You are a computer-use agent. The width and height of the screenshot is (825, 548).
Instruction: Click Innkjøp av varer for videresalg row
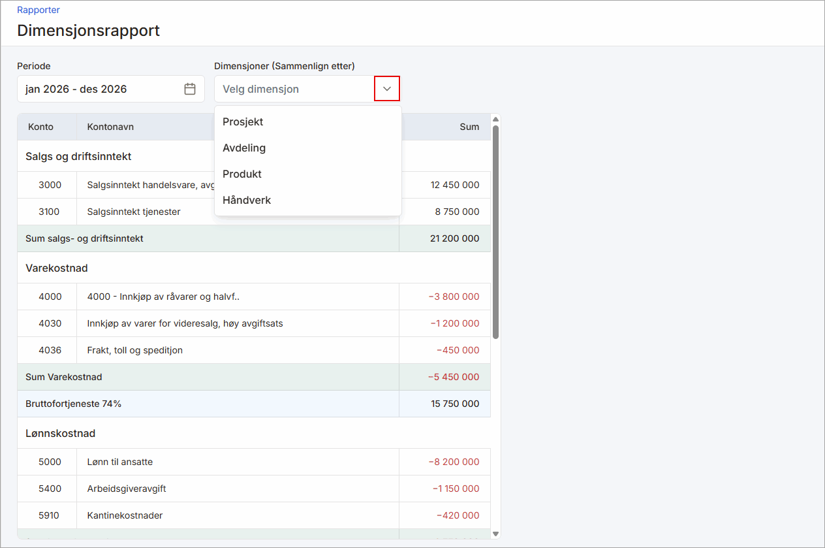click(x=254, y=323)
